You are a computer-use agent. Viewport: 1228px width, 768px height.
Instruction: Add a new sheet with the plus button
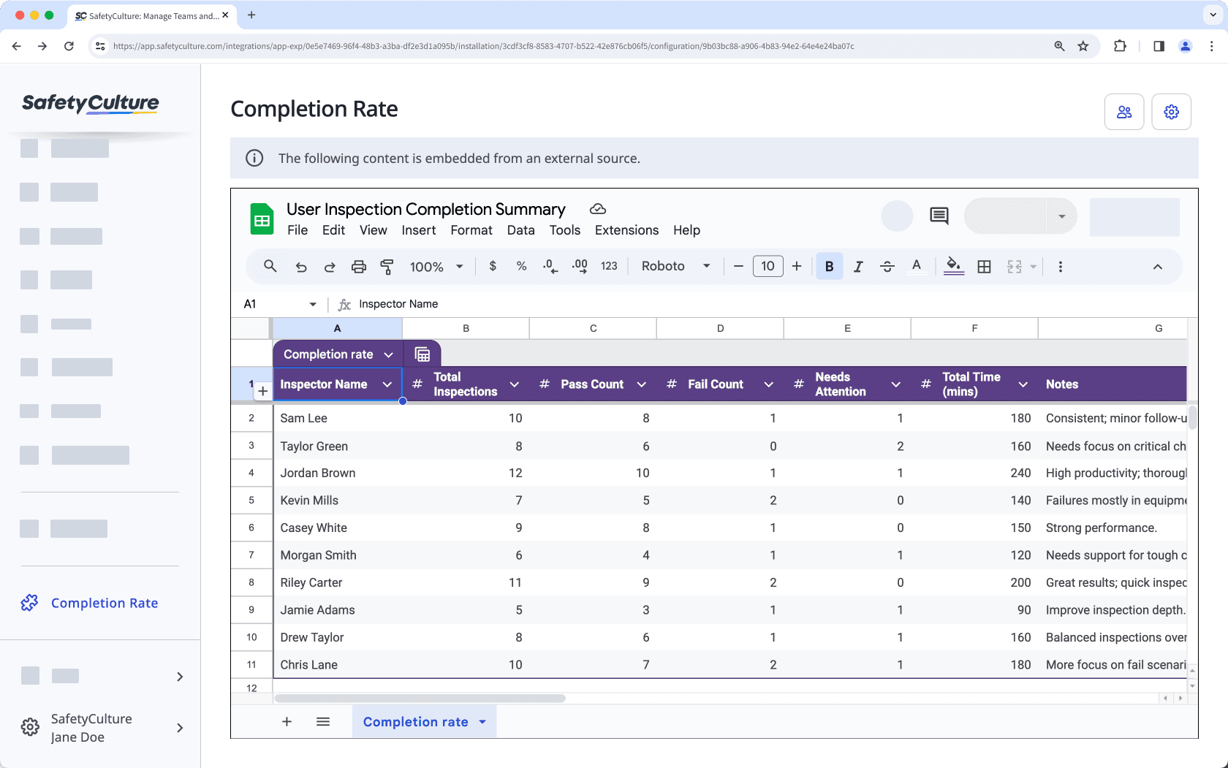287,721
